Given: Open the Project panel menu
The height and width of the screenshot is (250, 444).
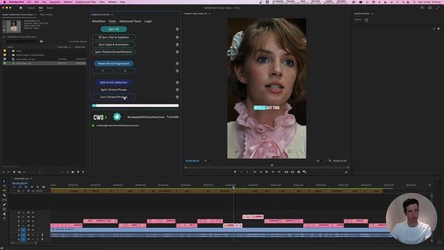Looking at the screenshot, I should tap(35, 15).
